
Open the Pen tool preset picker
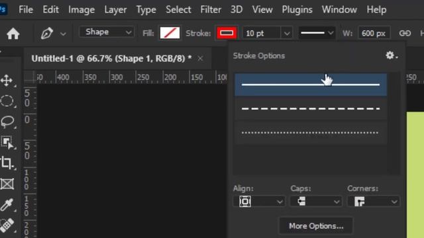point(47,34)
